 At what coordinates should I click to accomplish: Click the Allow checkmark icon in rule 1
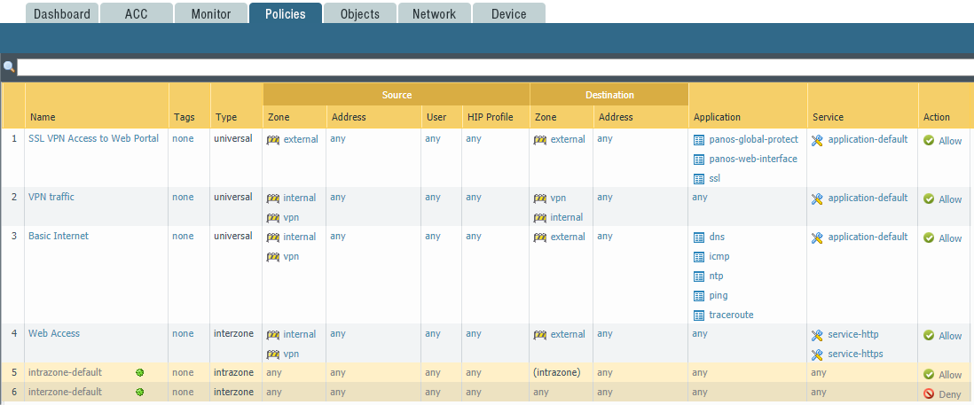(930, 141)
